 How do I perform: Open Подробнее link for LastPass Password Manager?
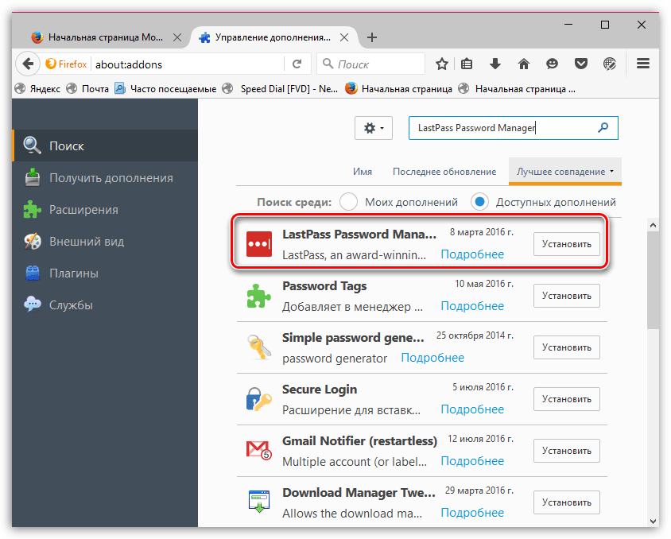tap(472, 254)
